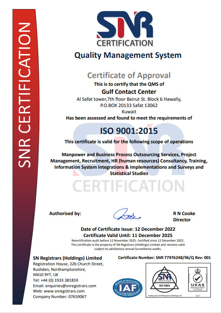Click the IAF multilateral recognition badge
221x313 pixels.
127,288
